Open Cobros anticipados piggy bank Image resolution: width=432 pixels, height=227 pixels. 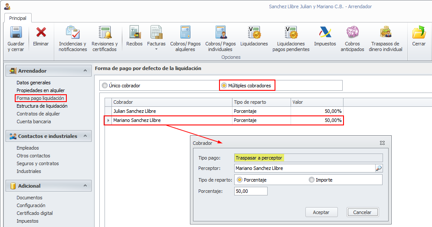352,39
